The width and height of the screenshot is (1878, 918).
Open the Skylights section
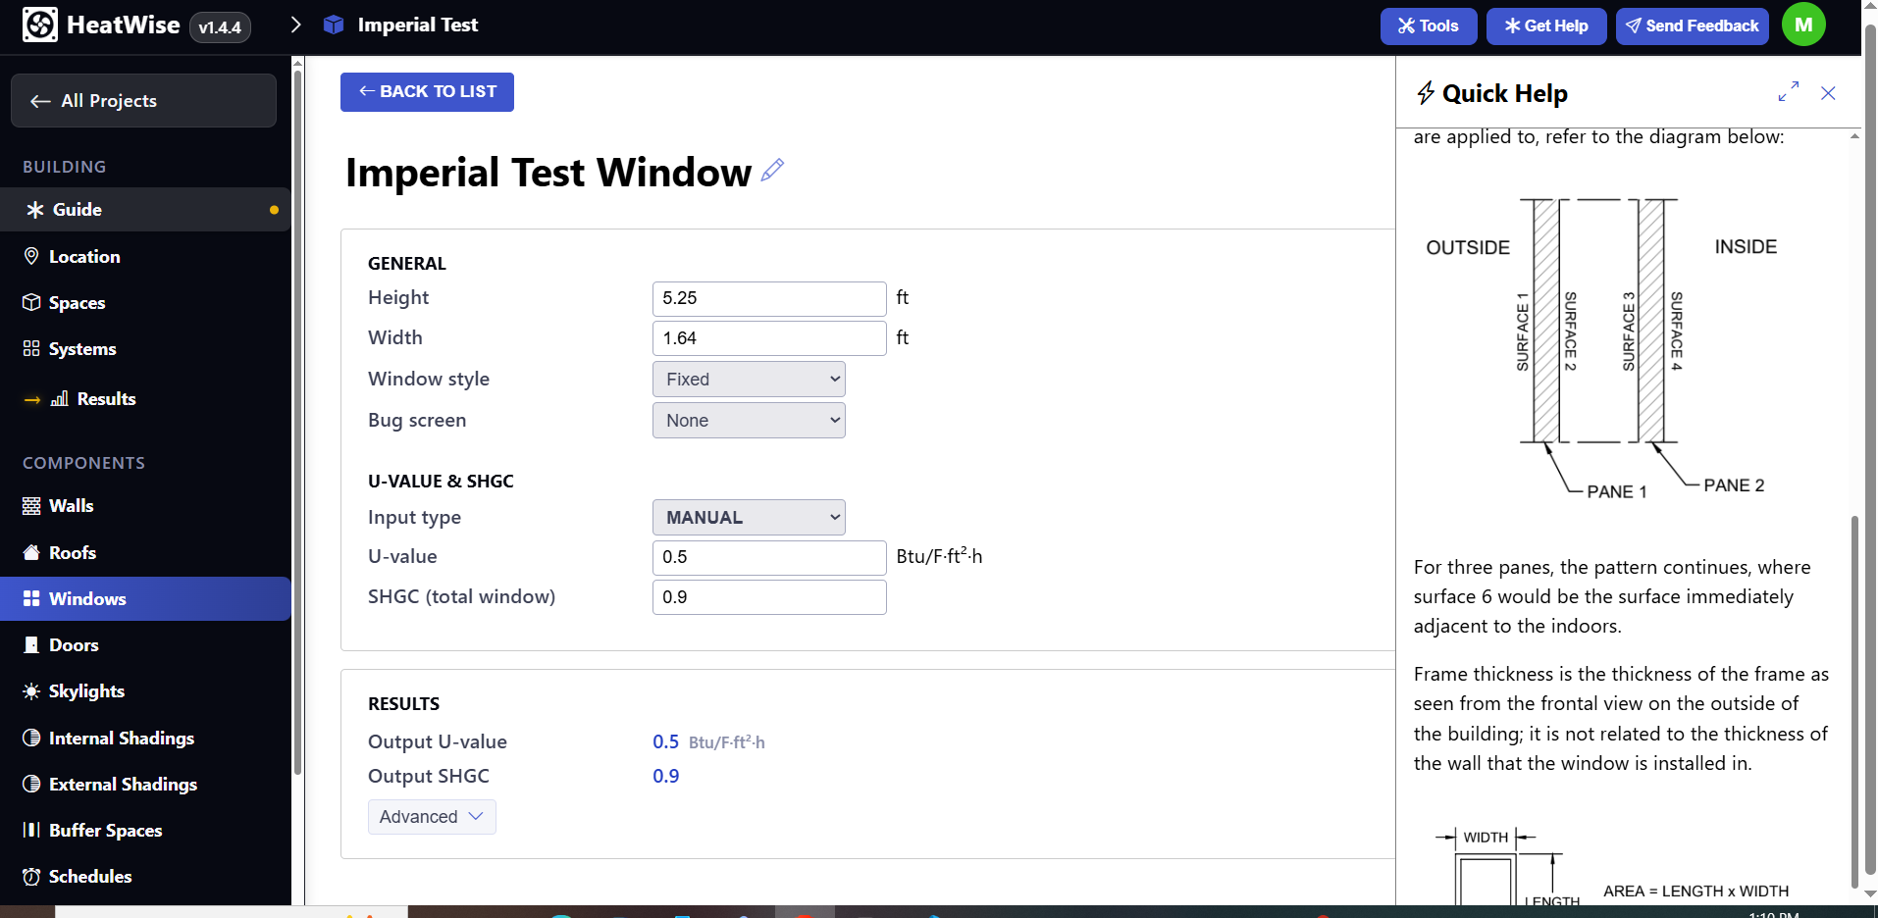86,690
